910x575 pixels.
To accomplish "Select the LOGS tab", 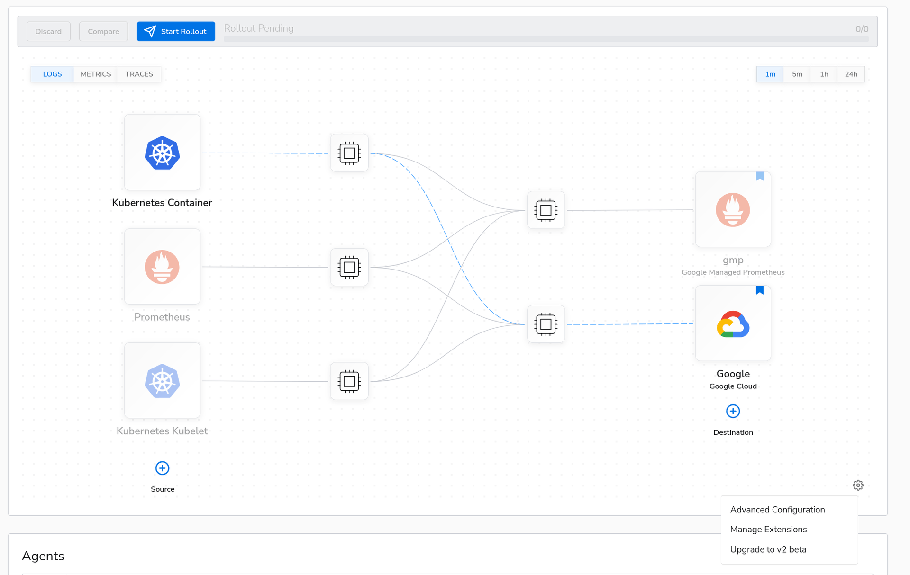I will [x=52, y=74].
